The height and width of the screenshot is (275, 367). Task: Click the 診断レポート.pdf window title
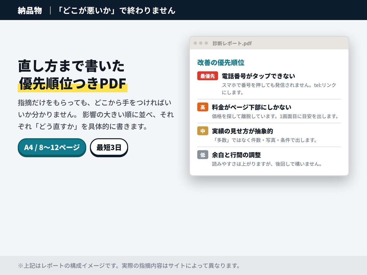(x=232, y=43)
